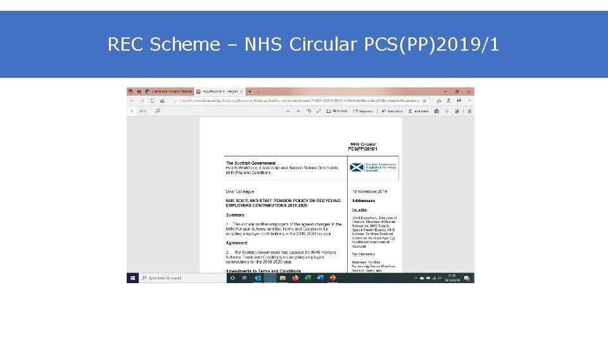Open a new tab with plus button
This screenshot has height=342, width=608.
(x=250, y=91)
